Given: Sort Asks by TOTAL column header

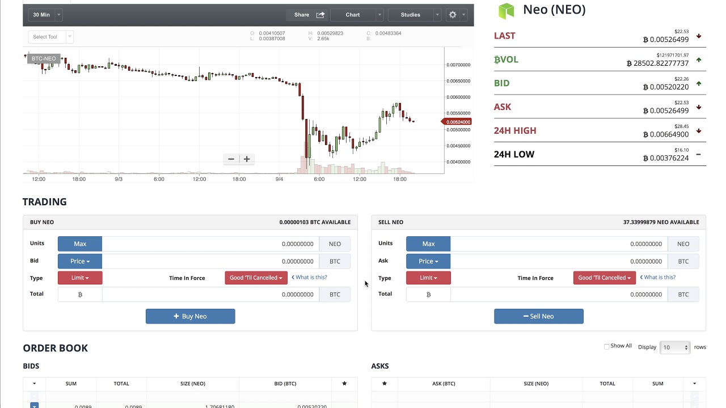Looking at the screenshot, I should pos(607,384).
